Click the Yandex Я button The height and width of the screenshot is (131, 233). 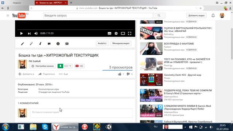8,8
